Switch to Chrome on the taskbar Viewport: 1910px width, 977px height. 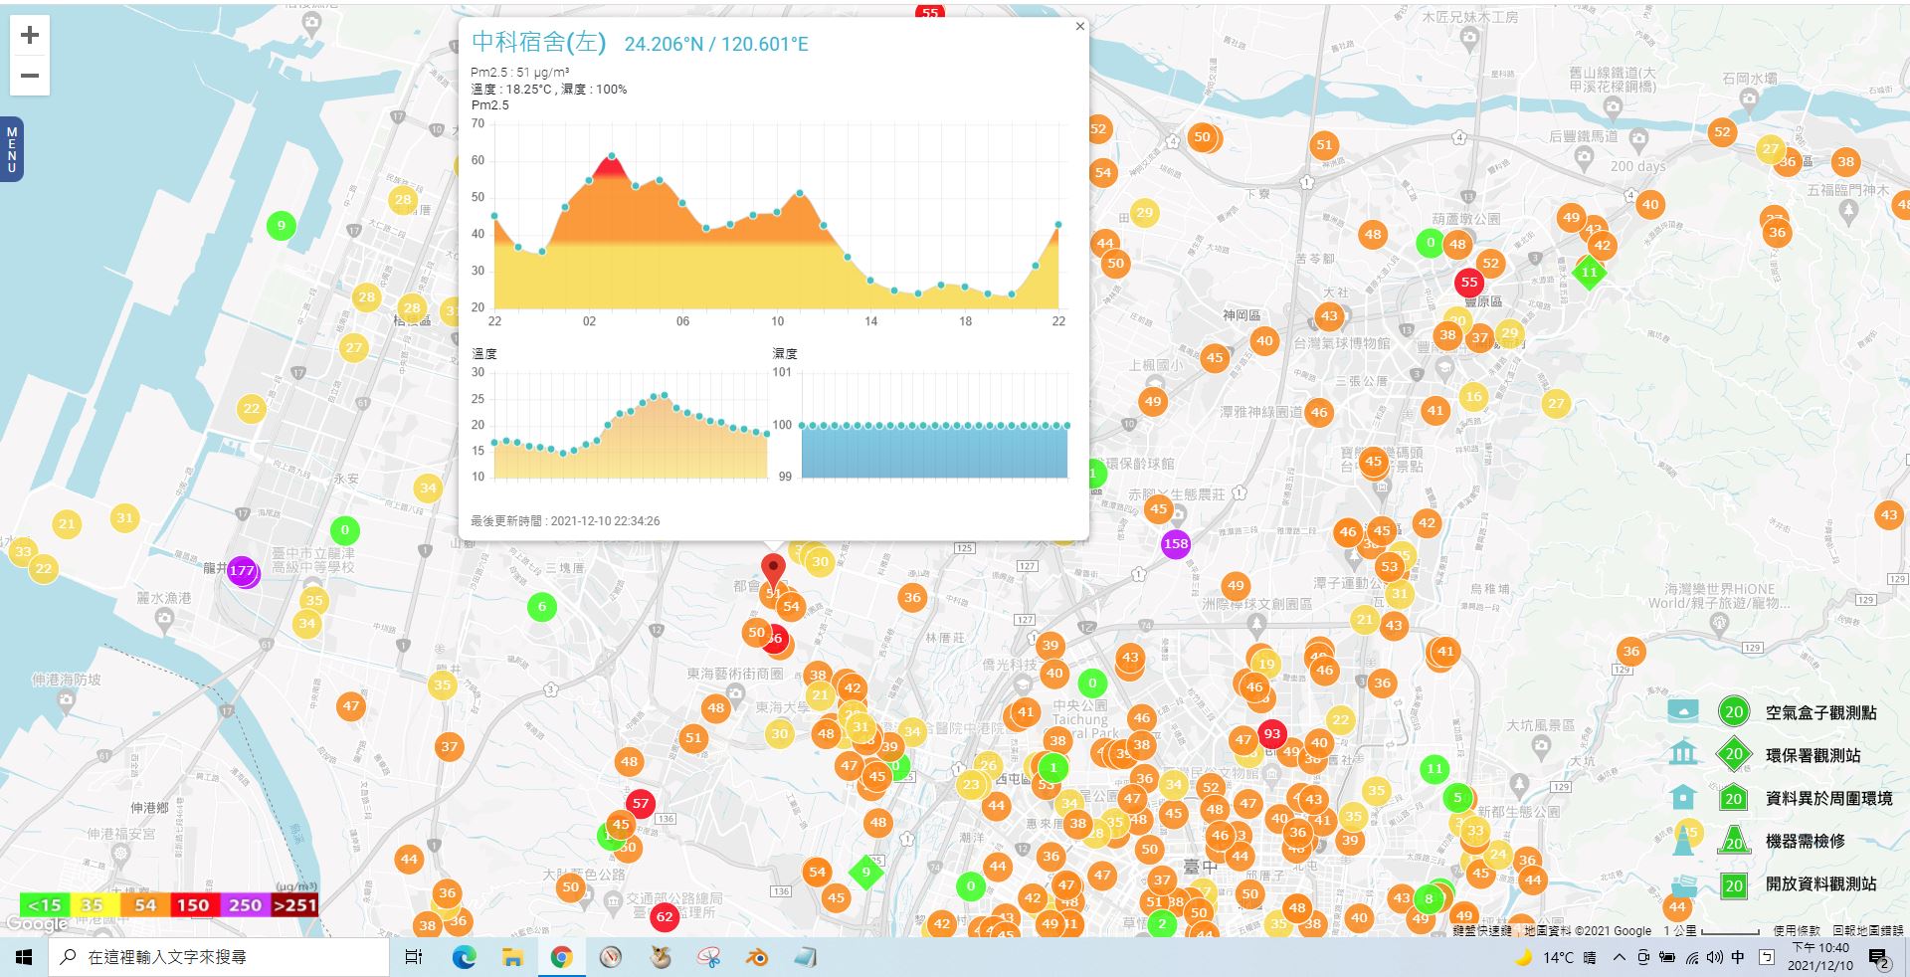(561, 957)
